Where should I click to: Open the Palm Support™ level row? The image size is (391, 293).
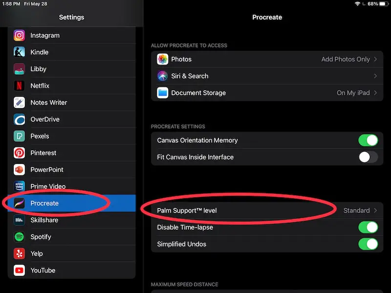coord(267,210)
